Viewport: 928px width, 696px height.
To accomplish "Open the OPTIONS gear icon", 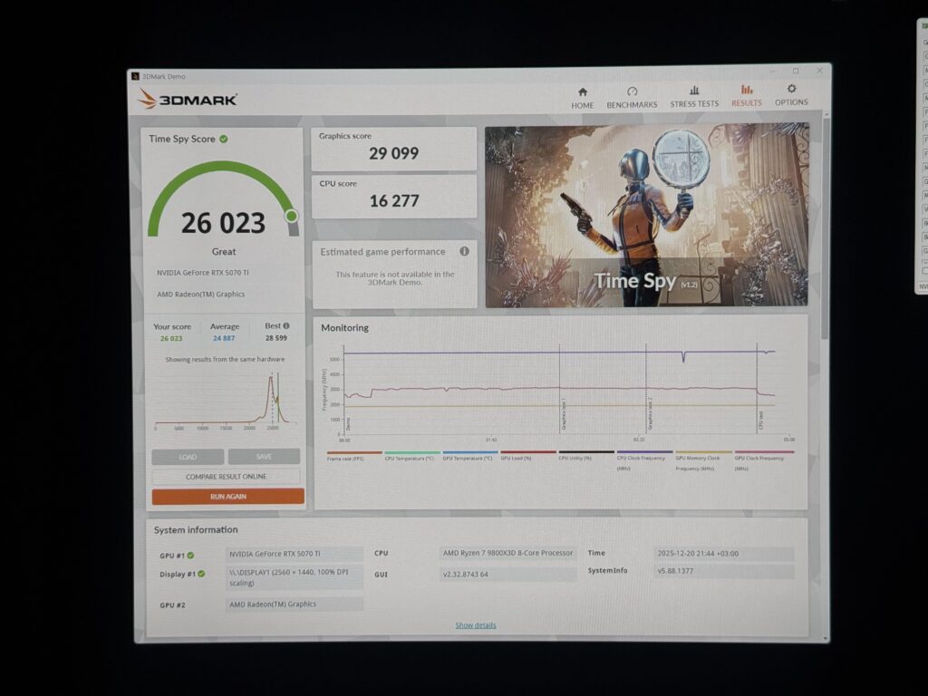I will (x=791, y=89).
